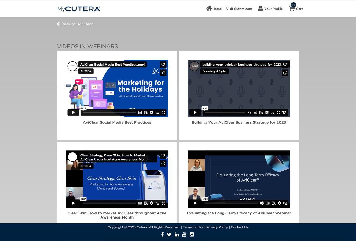The width and height of the screenshot is (356, 241).
Task: Enter fullscreen on Clear Strategy, Clear Skin video
Action: coord(163,203)
